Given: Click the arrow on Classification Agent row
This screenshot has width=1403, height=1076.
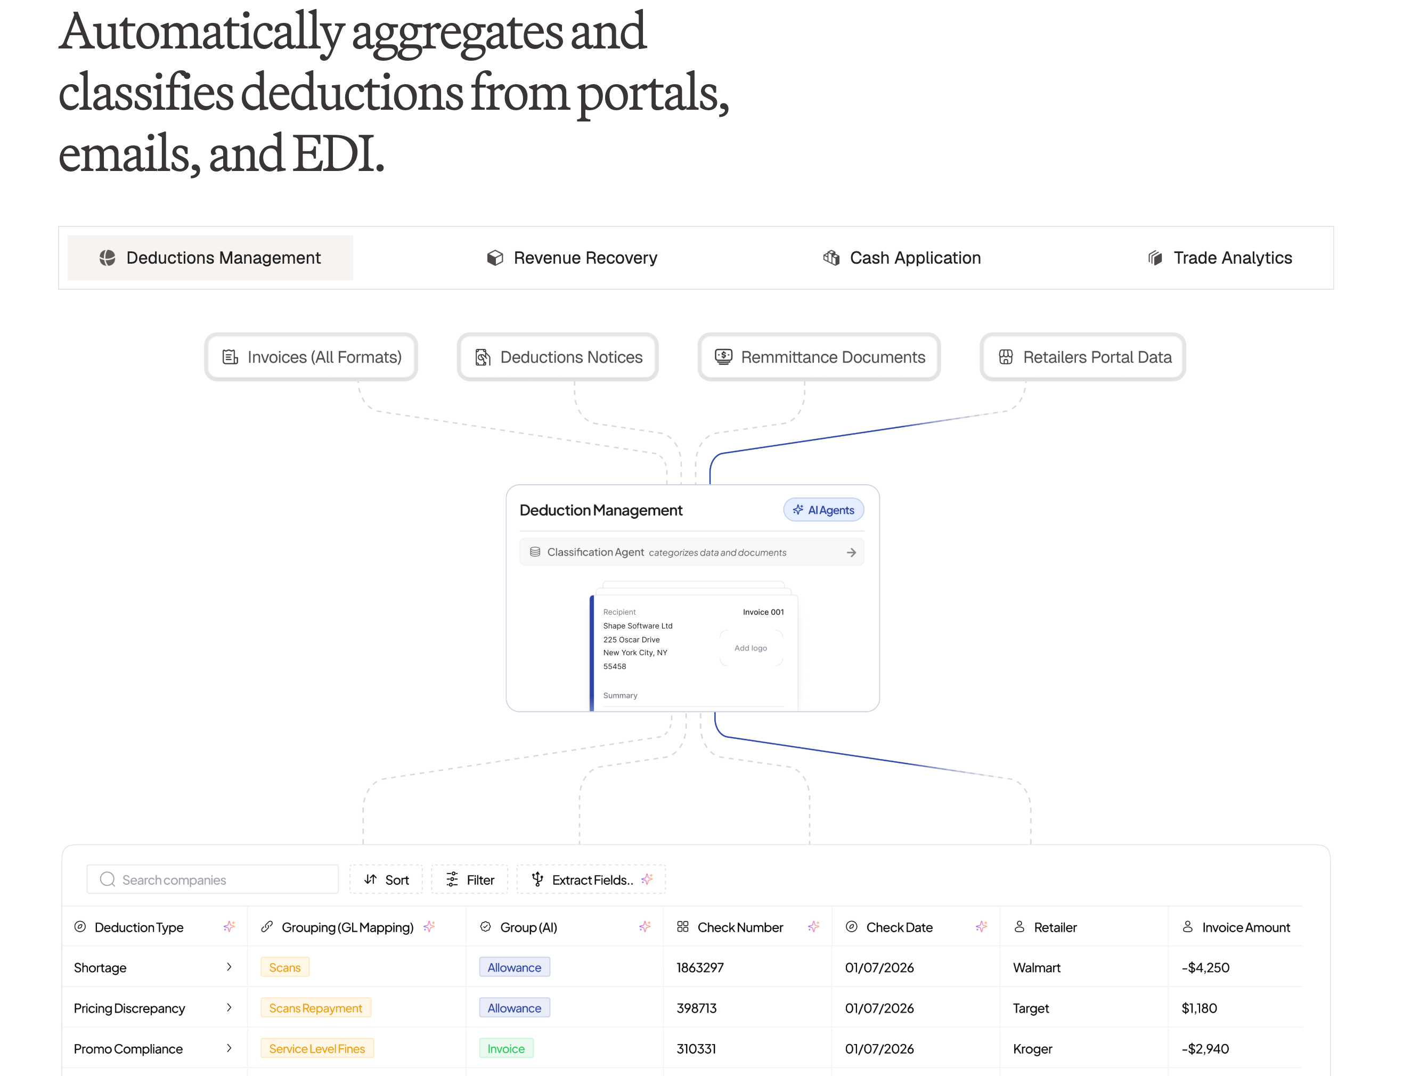Looking at the screenshot, I should coord(851,552).
